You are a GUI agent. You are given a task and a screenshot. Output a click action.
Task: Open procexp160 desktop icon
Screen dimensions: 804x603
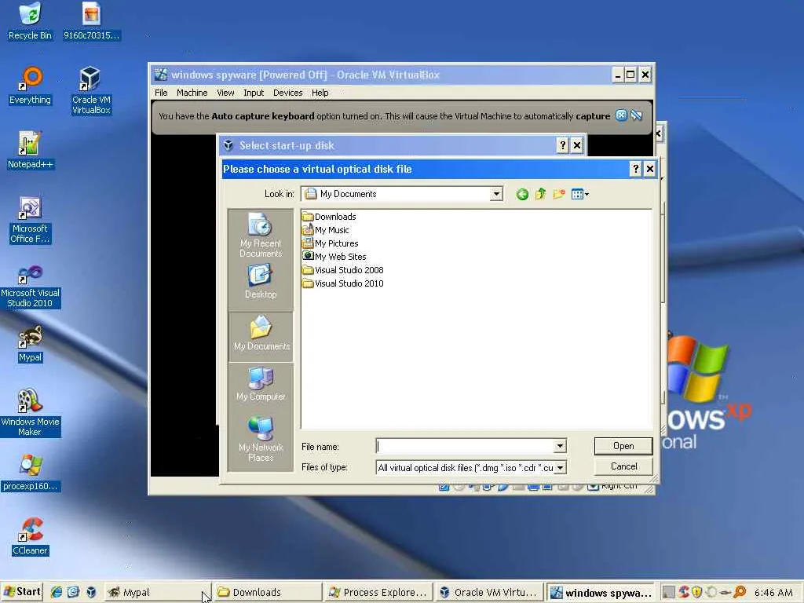[x=30, y=473]
